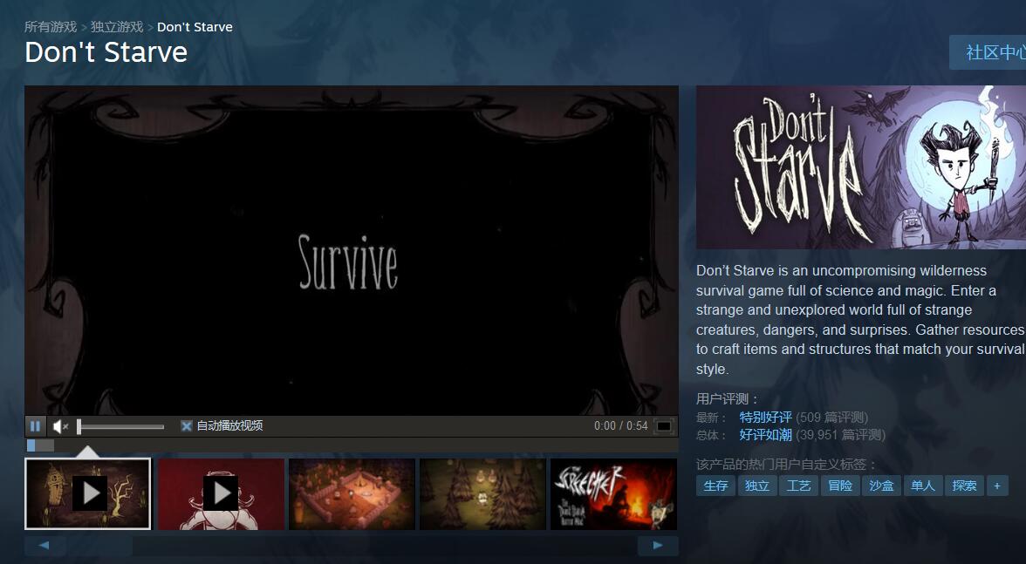This screenshot has width=1026, height=564.
Task: Open Don't Starve breadcrumb link
Action: [x=195, y=27]
